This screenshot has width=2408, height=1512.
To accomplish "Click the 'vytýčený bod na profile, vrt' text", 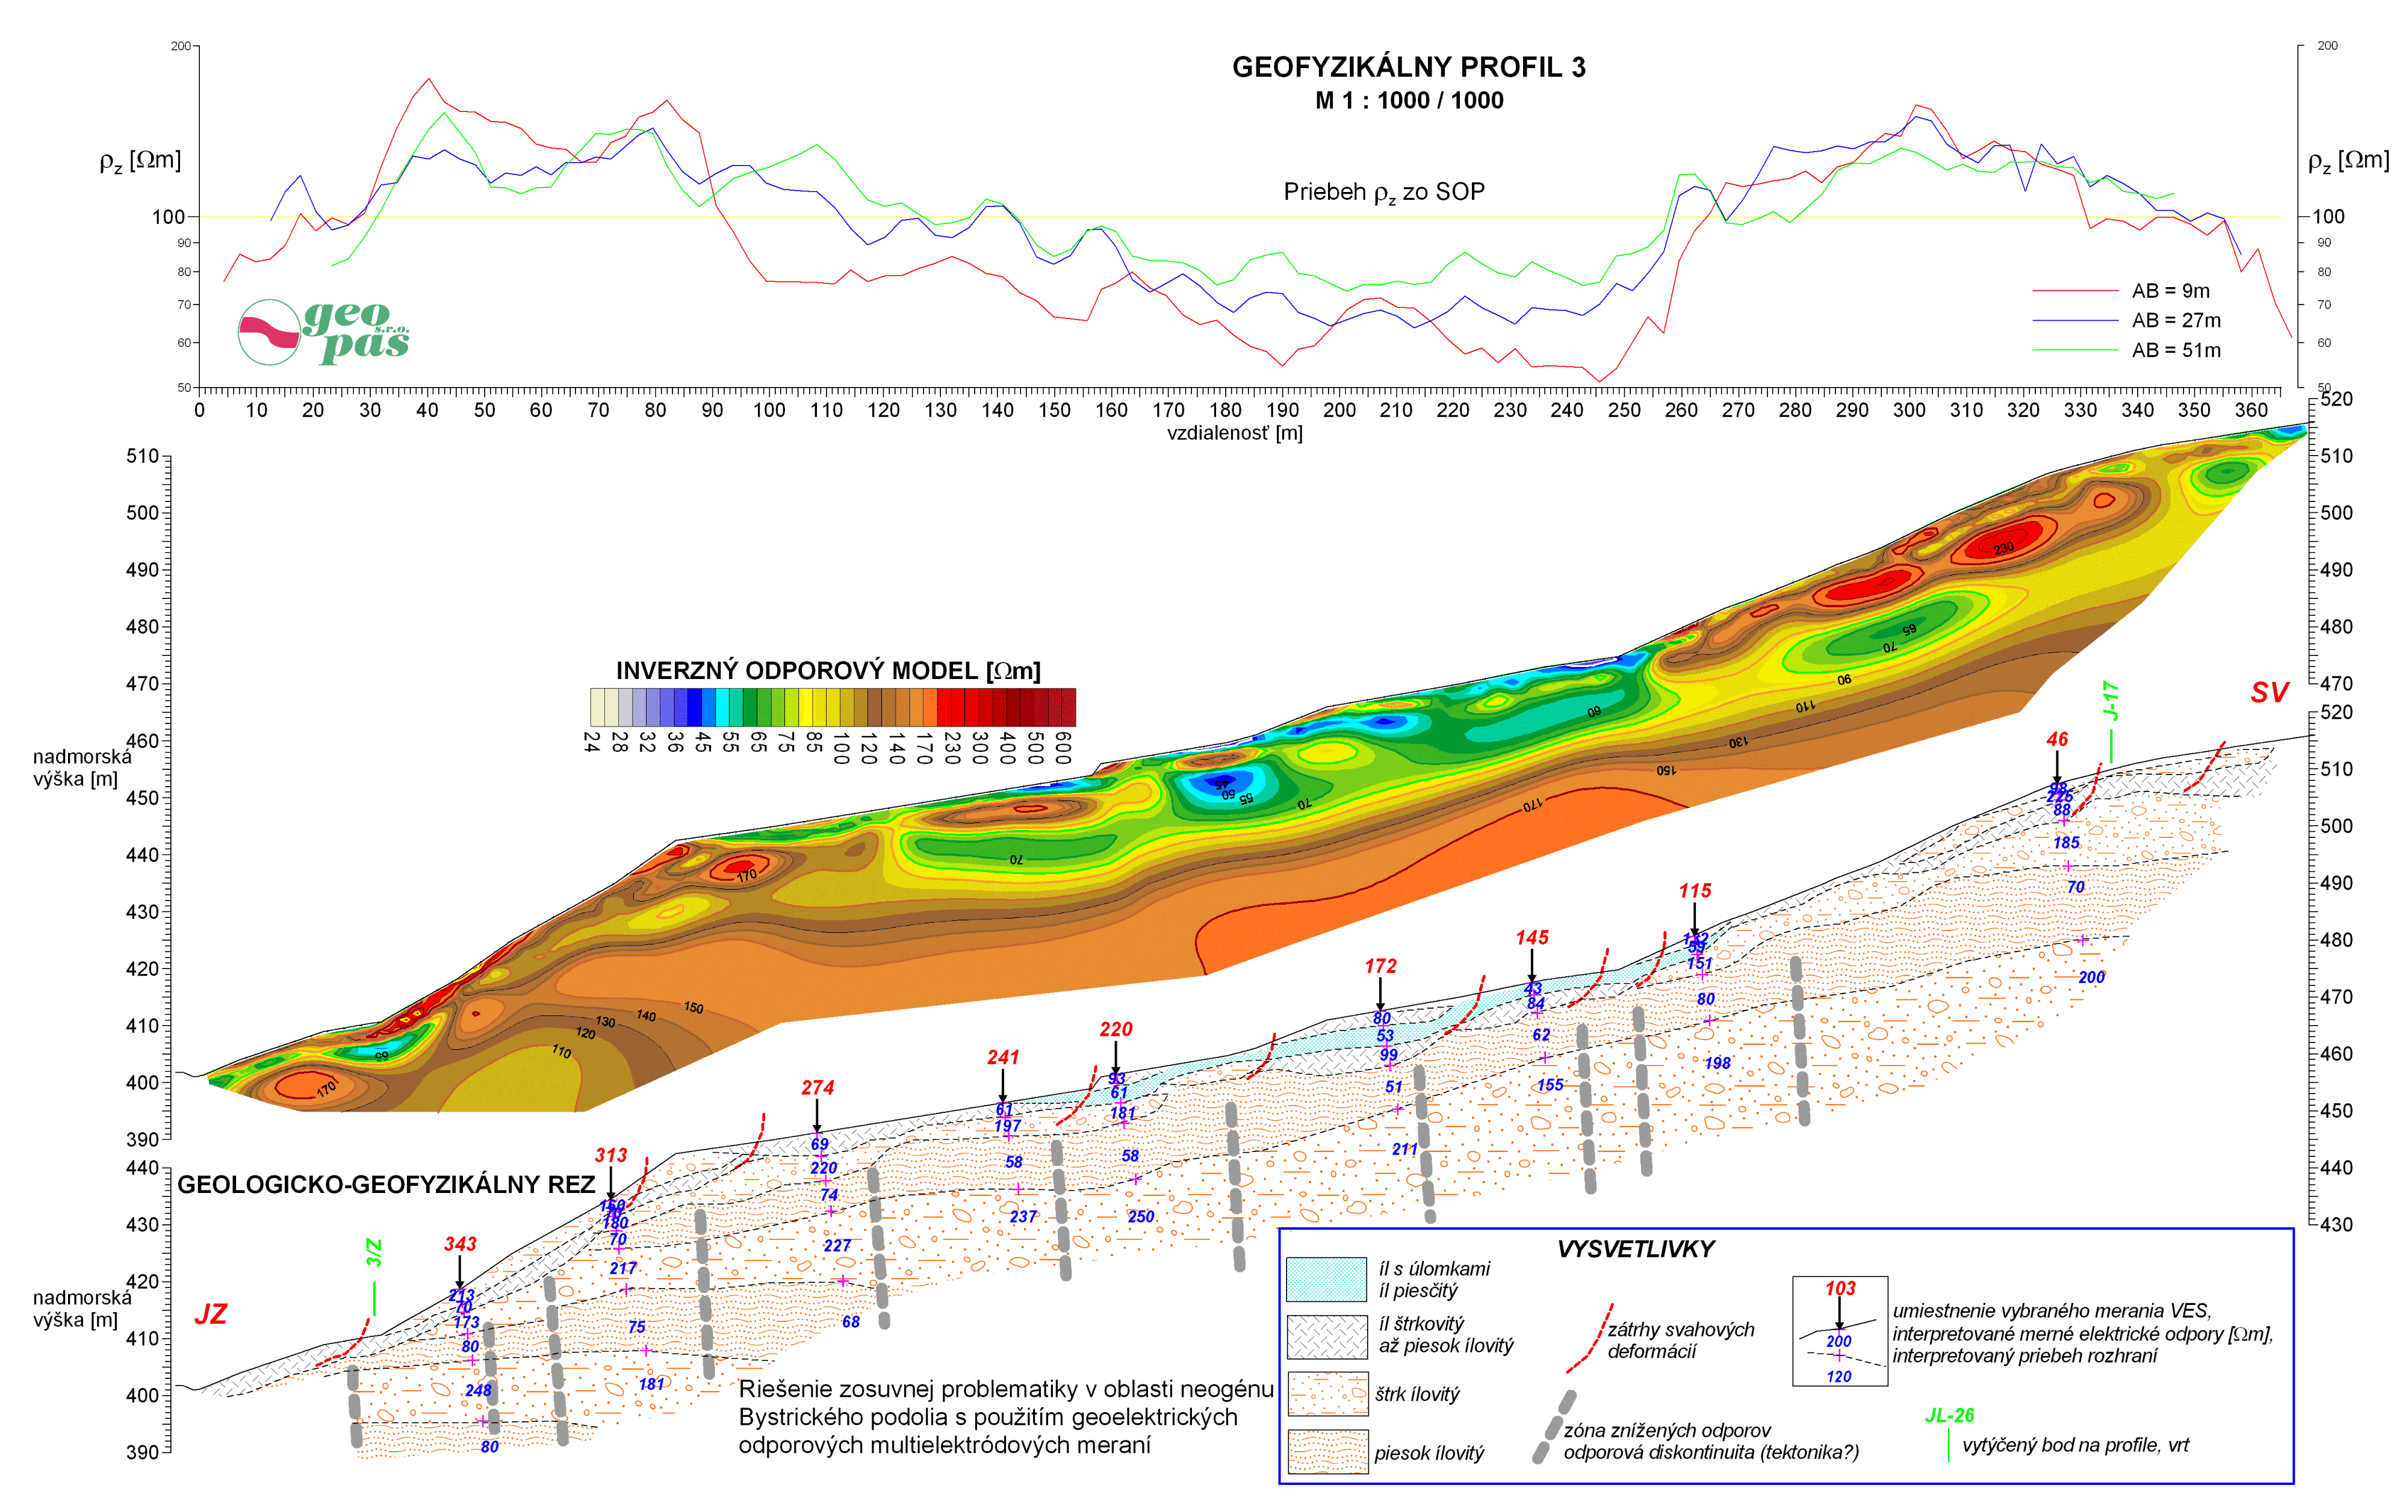I will click(x=2075, y=1445).
